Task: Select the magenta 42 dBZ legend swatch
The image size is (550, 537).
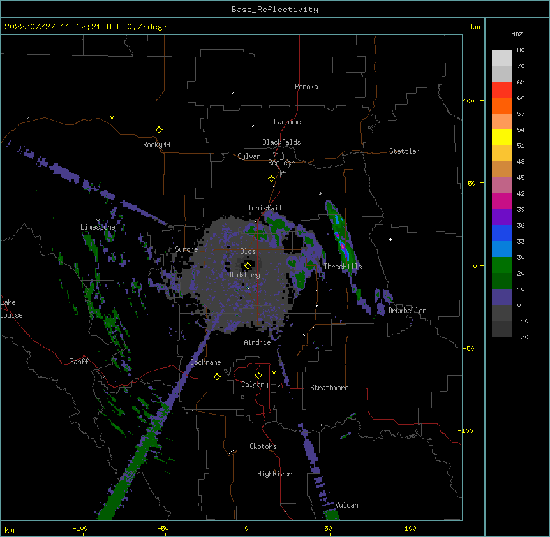Action: (502, 201)
